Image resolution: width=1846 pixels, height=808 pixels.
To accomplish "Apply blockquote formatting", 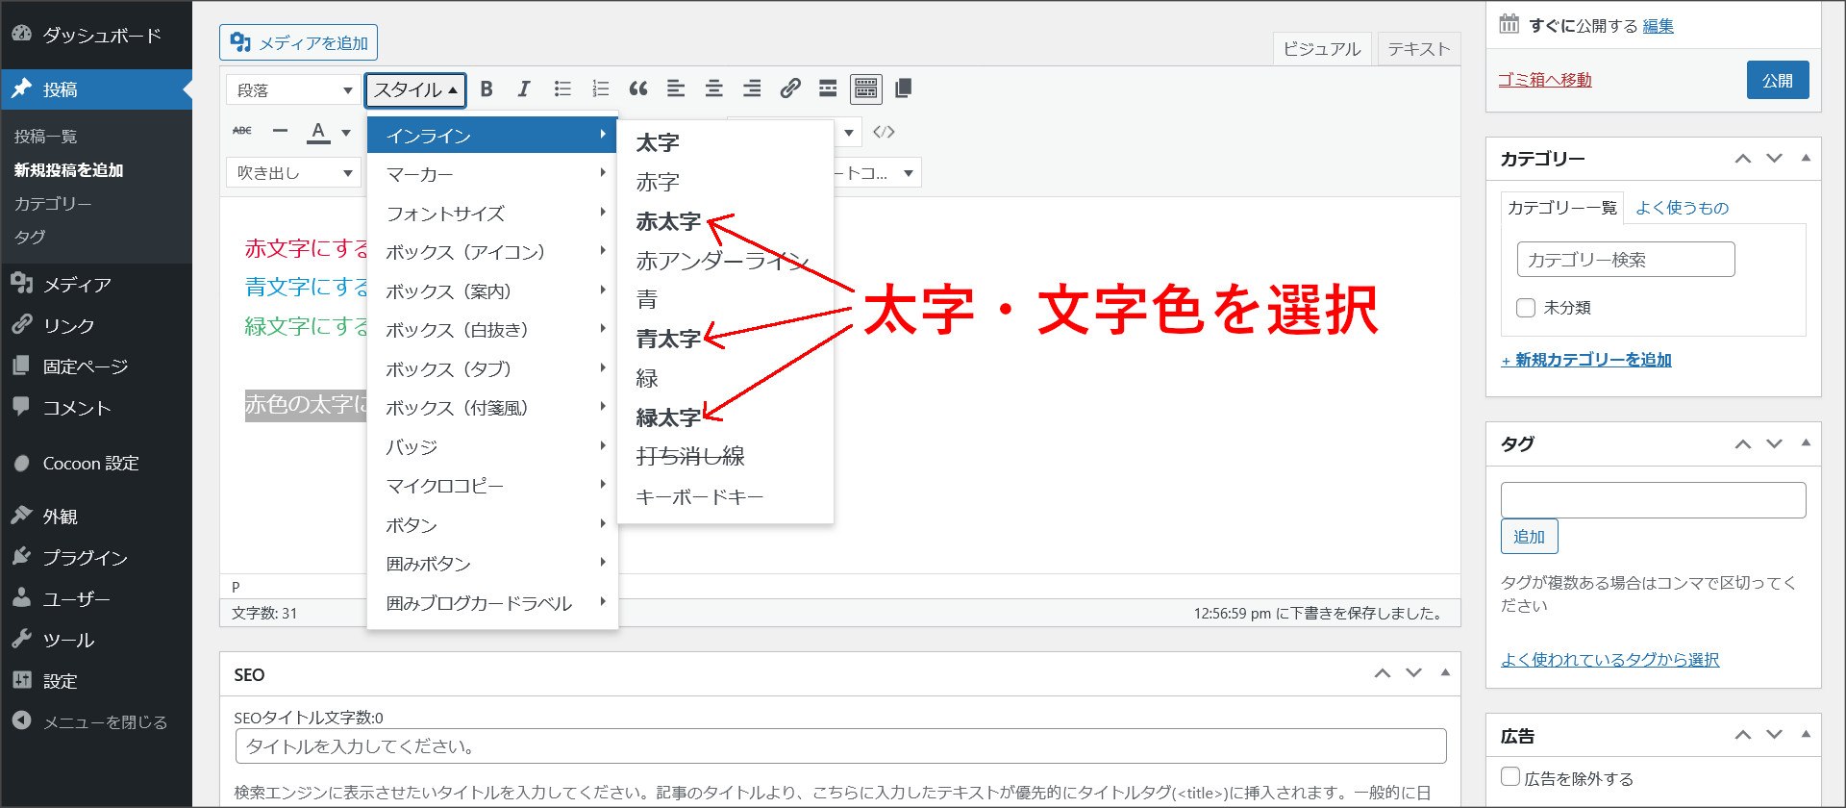I will pos(638,89).
